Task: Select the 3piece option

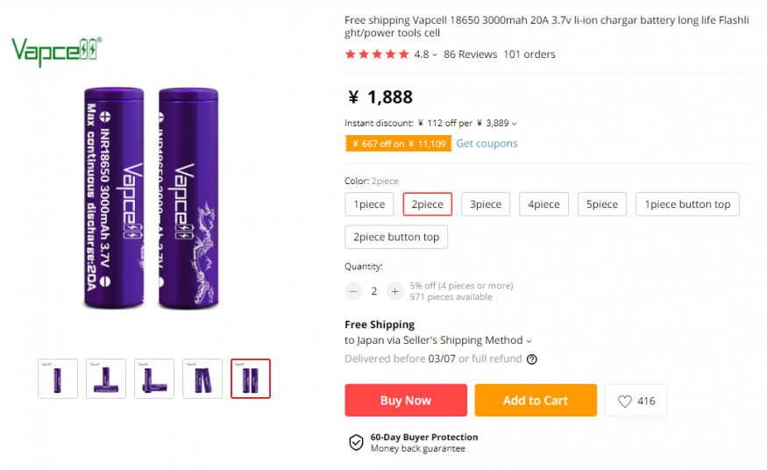Action: pos(486,204)
